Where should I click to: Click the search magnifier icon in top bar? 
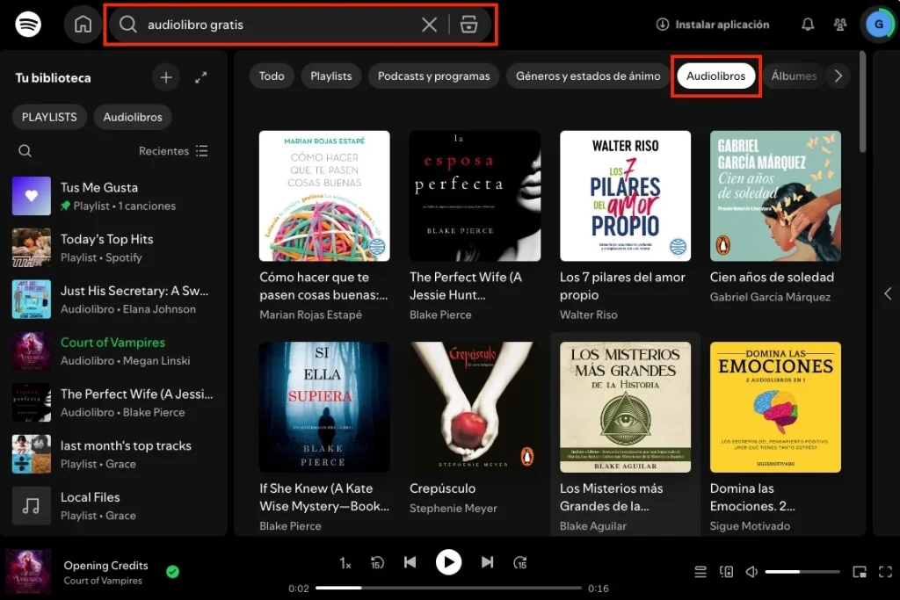(x=128, y=24)
